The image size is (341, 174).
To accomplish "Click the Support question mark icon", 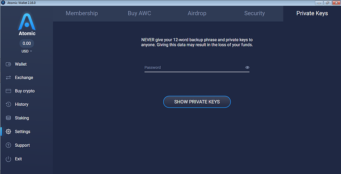I will [x=8, y=145].
